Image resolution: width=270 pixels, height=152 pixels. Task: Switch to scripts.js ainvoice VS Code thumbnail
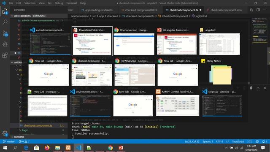click(222, 103)
